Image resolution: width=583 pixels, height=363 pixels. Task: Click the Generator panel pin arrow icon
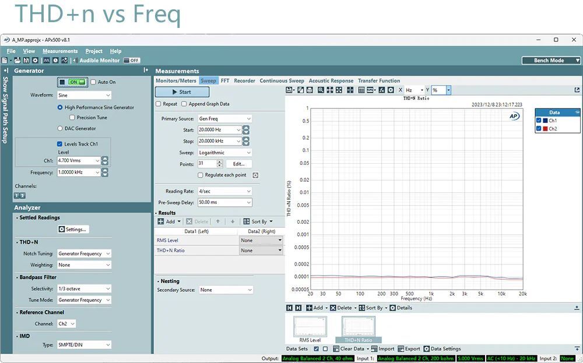pos(146,70)
